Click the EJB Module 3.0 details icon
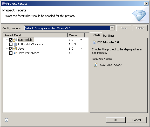Viewport: 150px width, 127px height. 94,42
